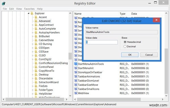Collapse the Explorer tree node

click(x=29, y=13)
